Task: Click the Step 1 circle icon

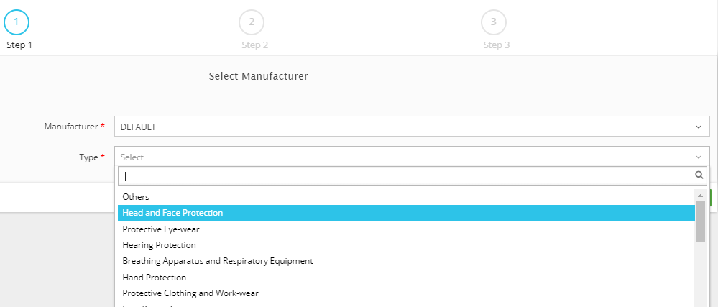Action: click(x=16, y=22)
